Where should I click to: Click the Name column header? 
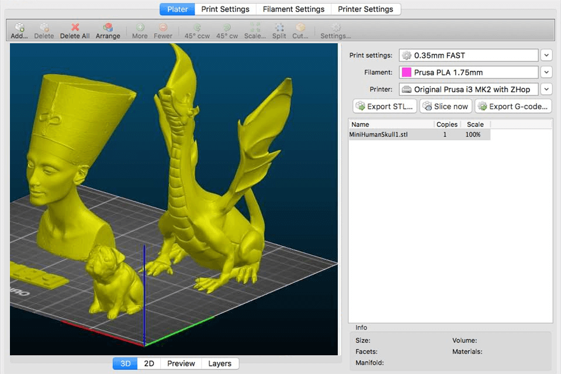[392, 124]
